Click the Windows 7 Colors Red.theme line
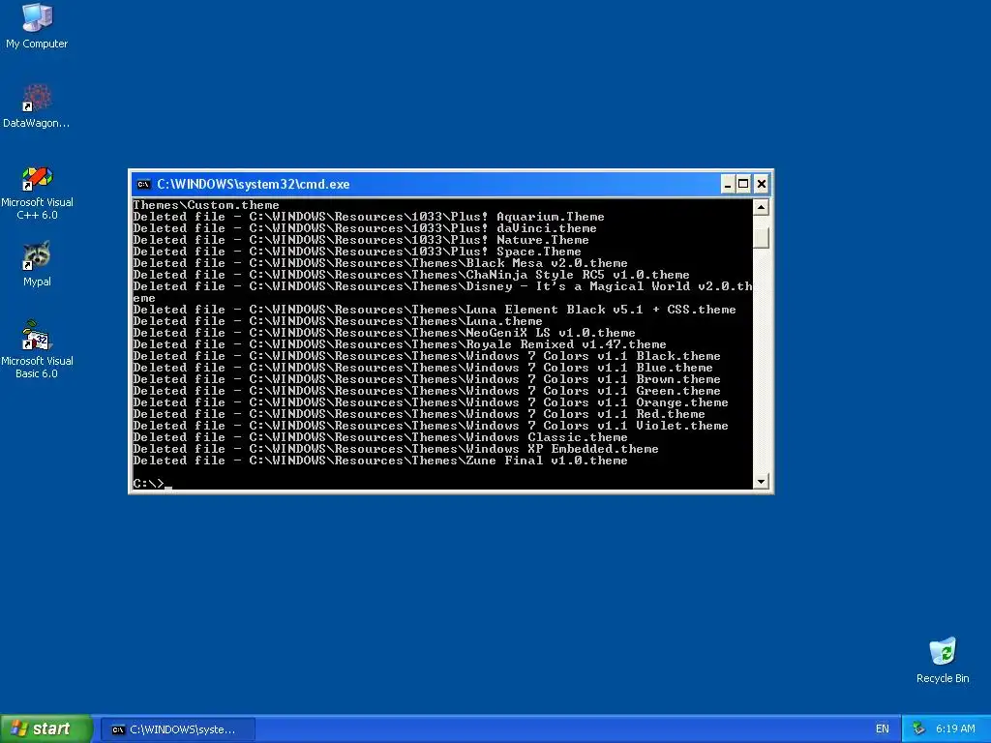 point(419,414)
